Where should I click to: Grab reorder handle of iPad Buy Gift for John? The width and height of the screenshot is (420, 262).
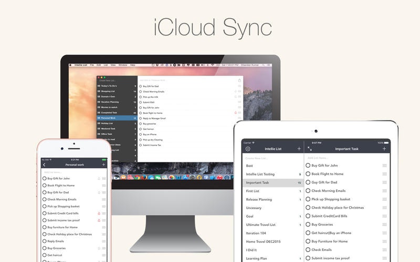(384, 166)
